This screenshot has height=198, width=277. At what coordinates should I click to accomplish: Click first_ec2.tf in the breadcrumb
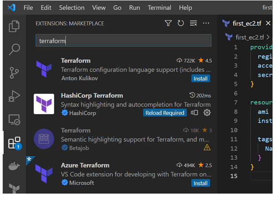point(250,37)
